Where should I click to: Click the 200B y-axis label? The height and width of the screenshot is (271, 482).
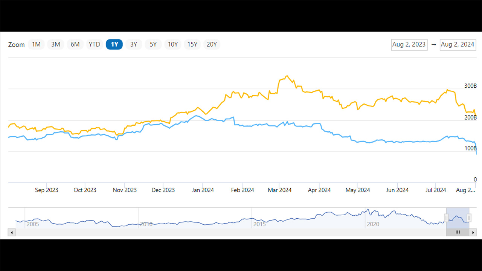pyautogui.click(x=470, y=117)
